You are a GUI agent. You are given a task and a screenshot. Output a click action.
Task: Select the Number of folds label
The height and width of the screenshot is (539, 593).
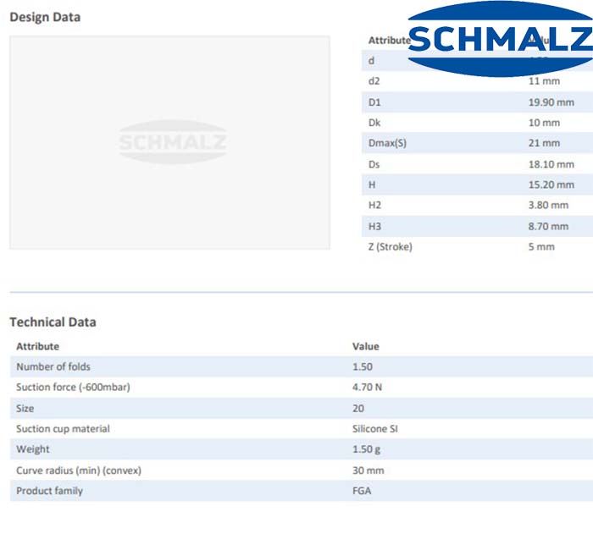click(53, 366)
